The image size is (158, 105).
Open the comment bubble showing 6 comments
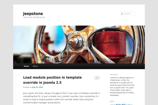tap(97, 78)
